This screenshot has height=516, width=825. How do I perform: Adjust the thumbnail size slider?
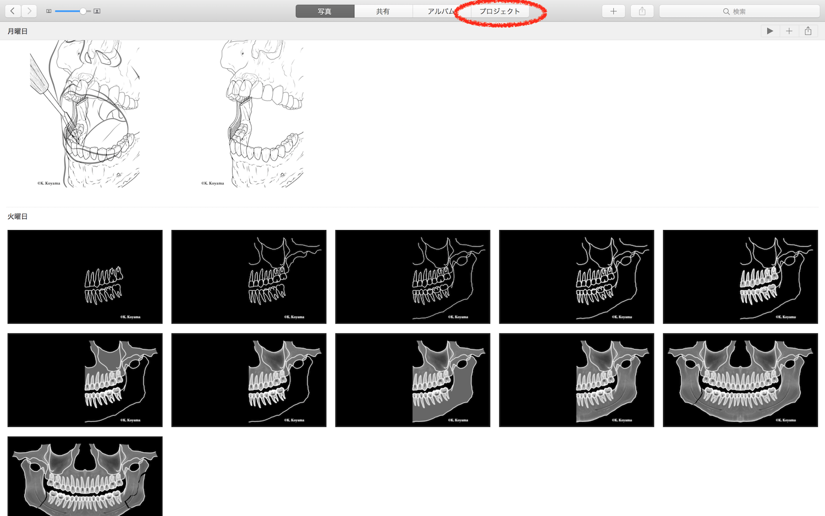[73, 11]
